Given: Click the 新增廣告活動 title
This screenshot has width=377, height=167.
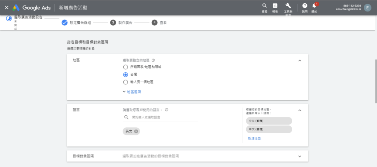Looking at the screenshot, I should click(73, 8).
